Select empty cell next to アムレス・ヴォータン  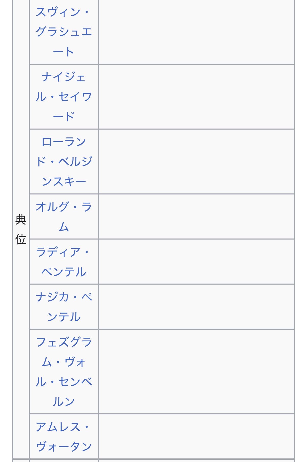click(x=196, y=437)
